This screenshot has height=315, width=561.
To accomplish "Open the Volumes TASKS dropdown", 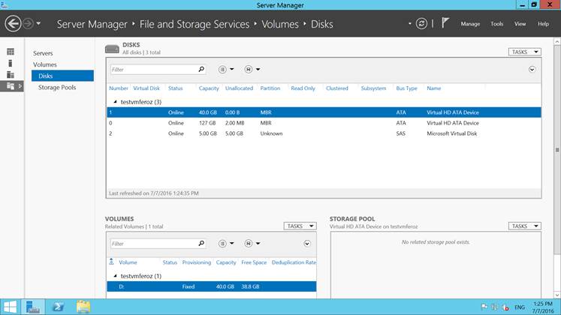I will click(x=300, y=226).
